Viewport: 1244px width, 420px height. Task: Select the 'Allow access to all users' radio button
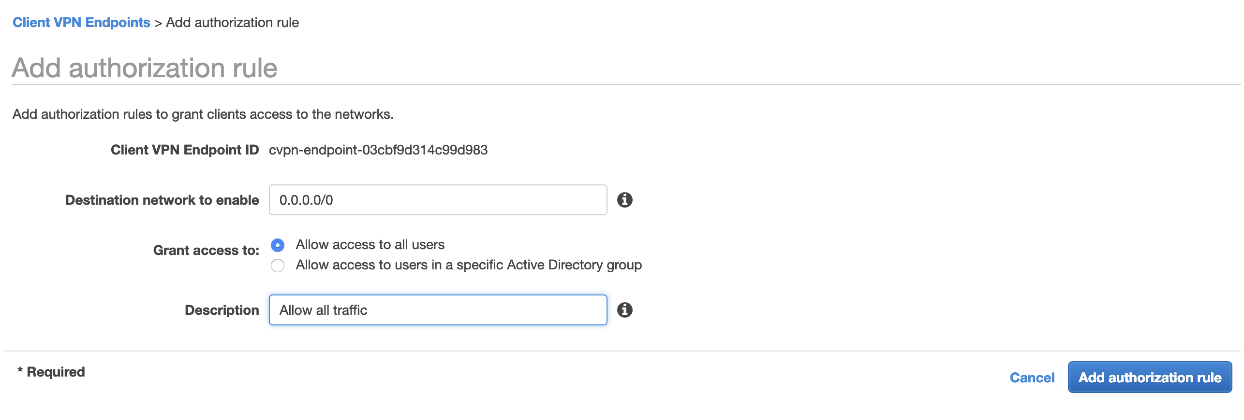[278, 245]
